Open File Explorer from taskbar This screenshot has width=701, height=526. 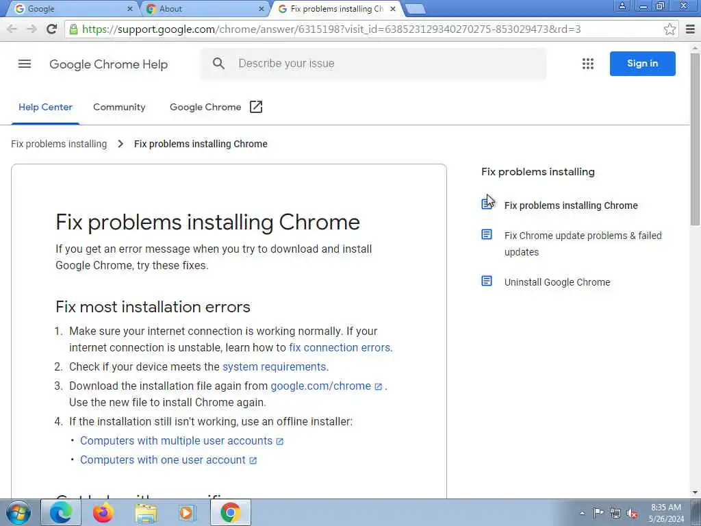pyautogui.click(x=146, y=512)
